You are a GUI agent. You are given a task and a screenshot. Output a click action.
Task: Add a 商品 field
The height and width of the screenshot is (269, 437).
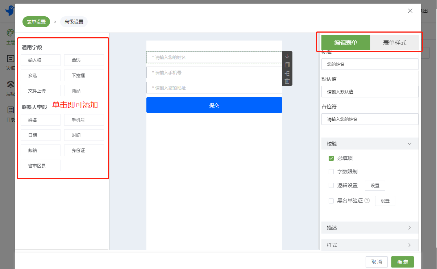pos(84,91)
